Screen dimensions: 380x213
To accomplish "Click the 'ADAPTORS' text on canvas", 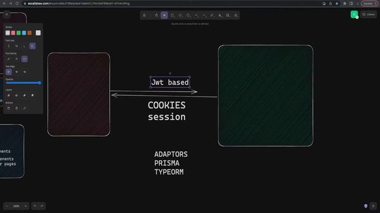I will 171,154.
